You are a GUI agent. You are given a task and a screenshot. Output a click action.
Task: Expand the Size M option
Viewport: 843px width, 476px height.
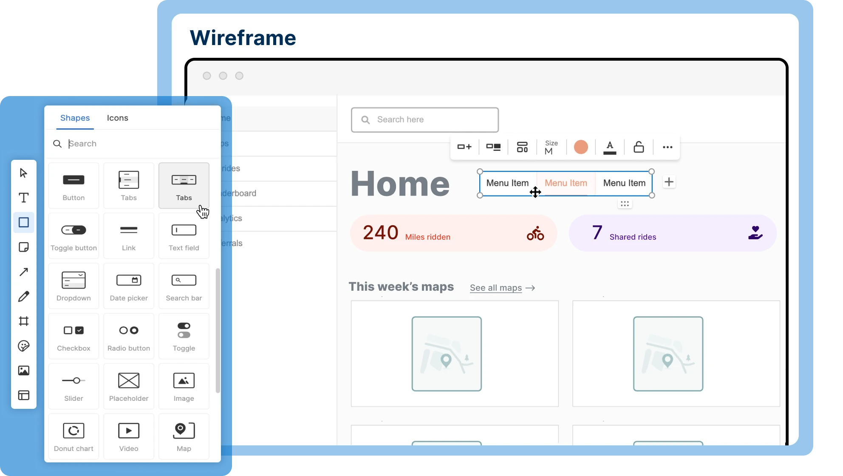click(x=551, y=147)
